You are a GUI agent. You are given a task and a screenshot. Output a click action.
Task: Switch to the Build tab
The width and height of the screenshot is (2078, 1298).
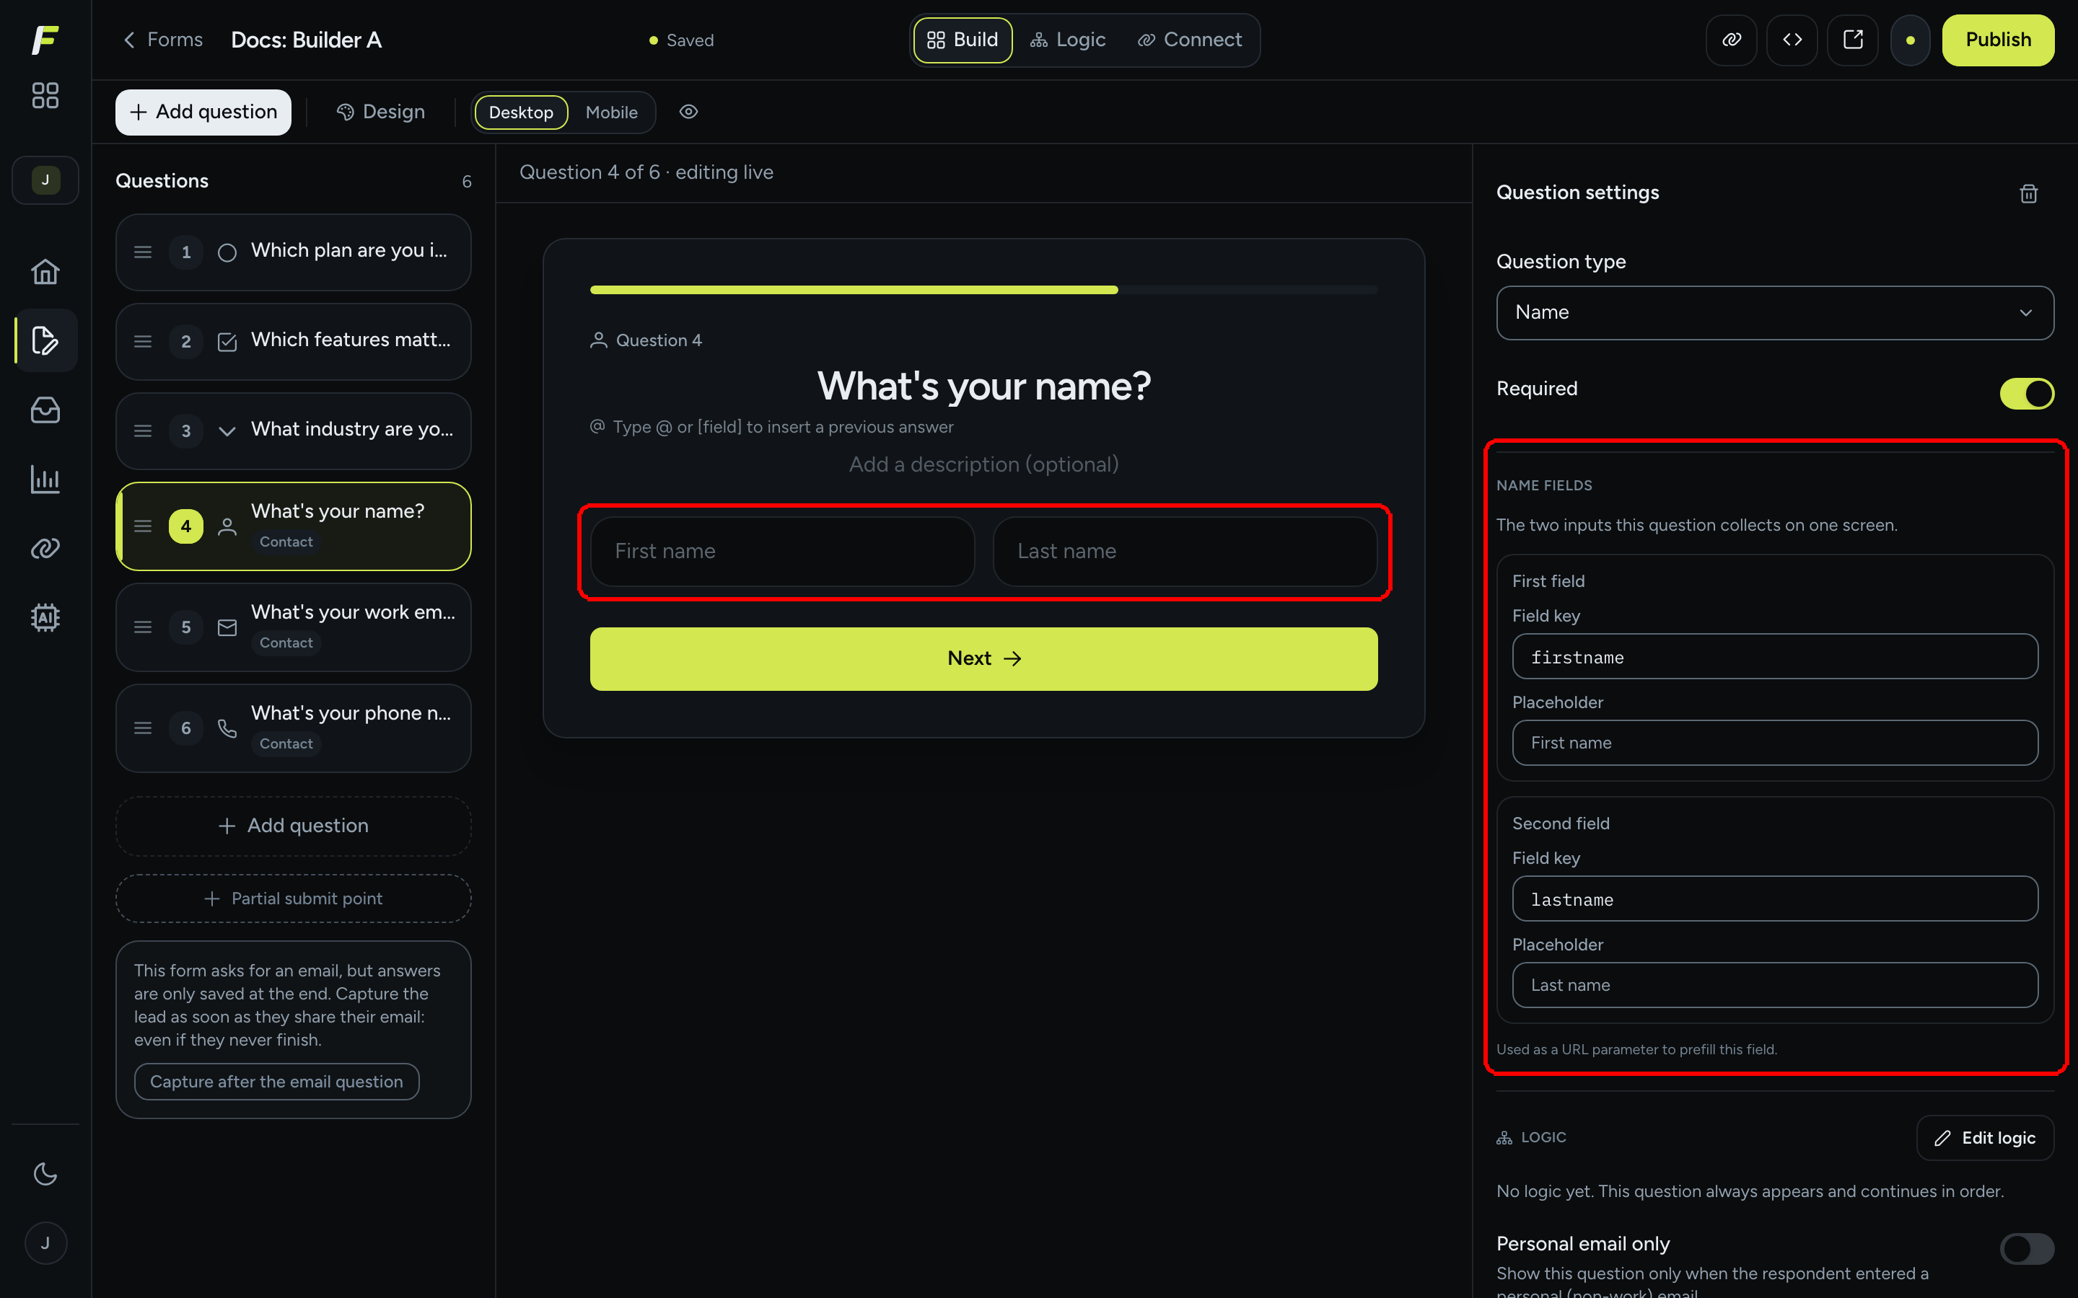coord(963,40)
